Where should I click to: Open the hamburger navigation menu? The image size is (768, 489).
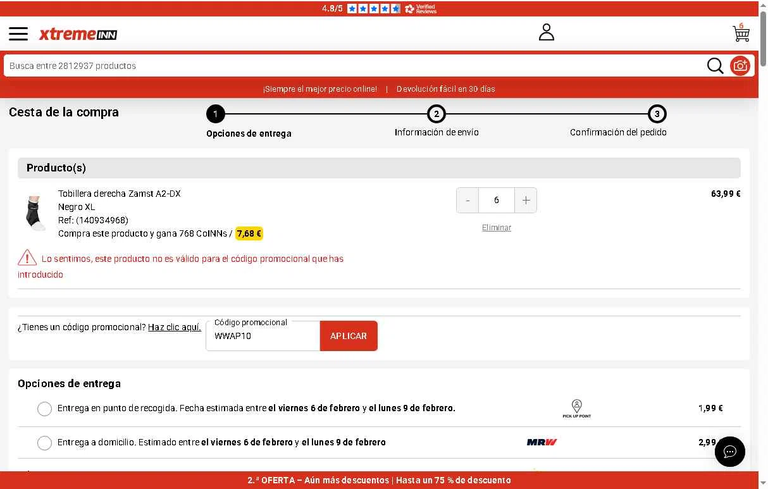(18, 34)
